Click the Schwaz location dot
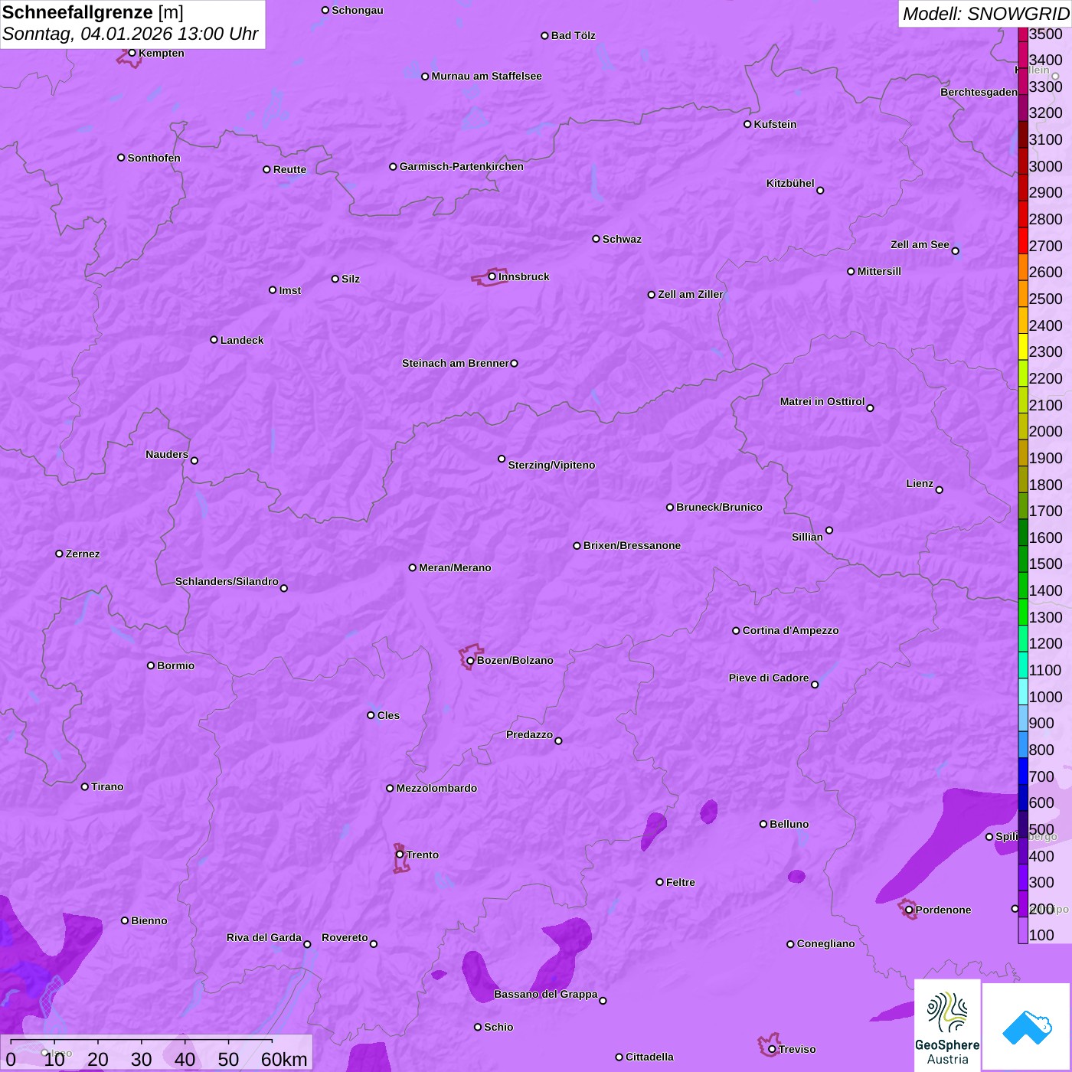1072x1072 pixels. point(596,239)
